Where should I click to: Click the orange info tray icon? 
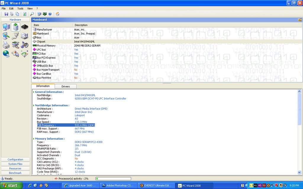click(268, 185)
